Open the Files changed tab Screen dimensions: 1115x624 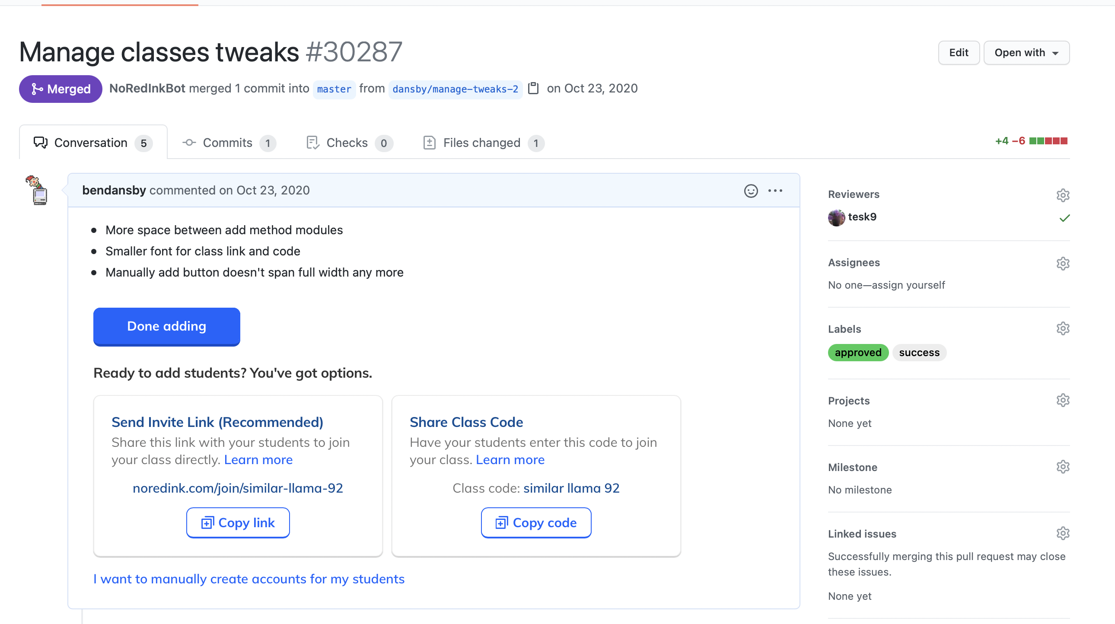pyautogui.click(x=482, y=143)
